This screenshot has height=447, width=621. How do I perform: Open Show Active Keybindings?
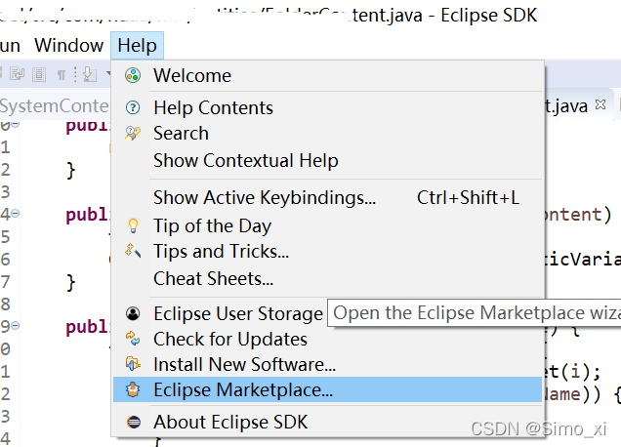327,197
